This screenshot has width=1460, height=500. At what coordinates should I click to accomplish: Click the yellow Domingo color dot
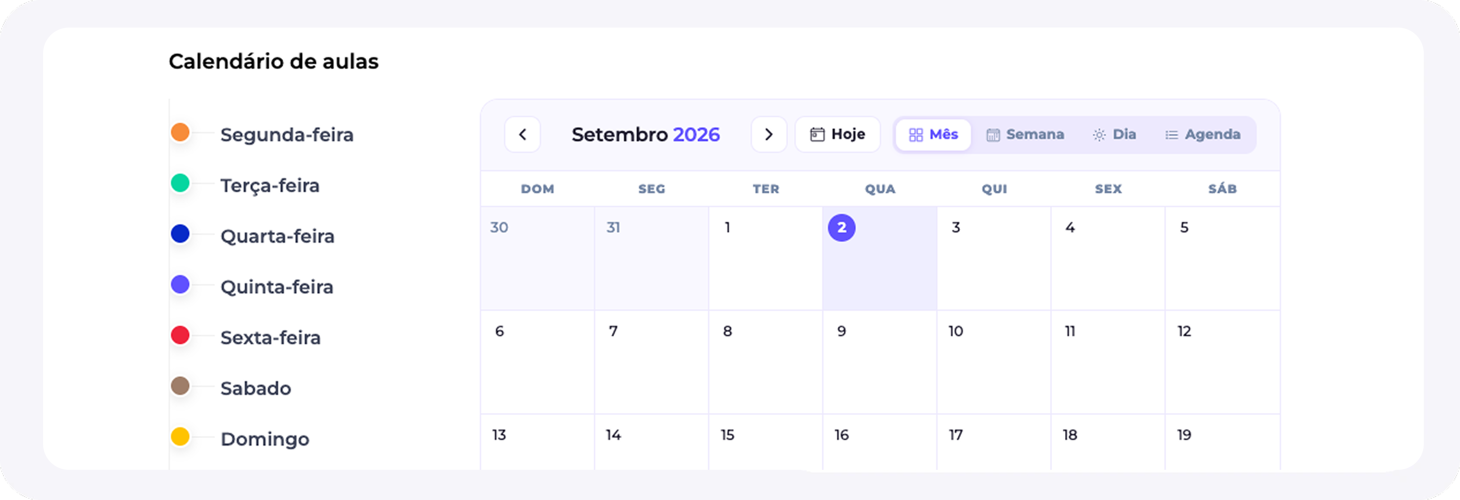point(180,436)
